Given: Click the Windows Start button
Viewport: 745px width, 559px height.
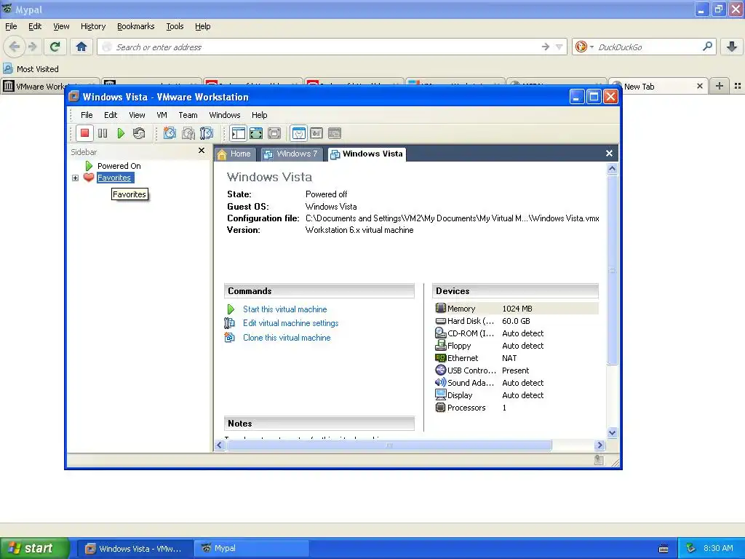Looking at the screenshot, I should tap(35, 549).
